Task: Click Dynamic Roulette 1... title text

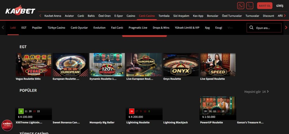Action: click(x=103, y=79)
